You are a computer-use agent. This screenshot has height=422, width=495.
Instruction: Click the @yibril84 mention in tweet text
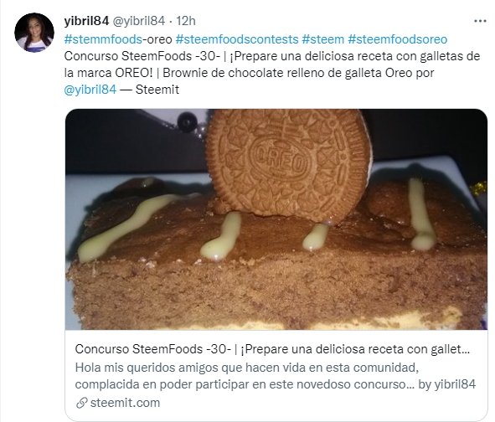[x=90, y=90]
